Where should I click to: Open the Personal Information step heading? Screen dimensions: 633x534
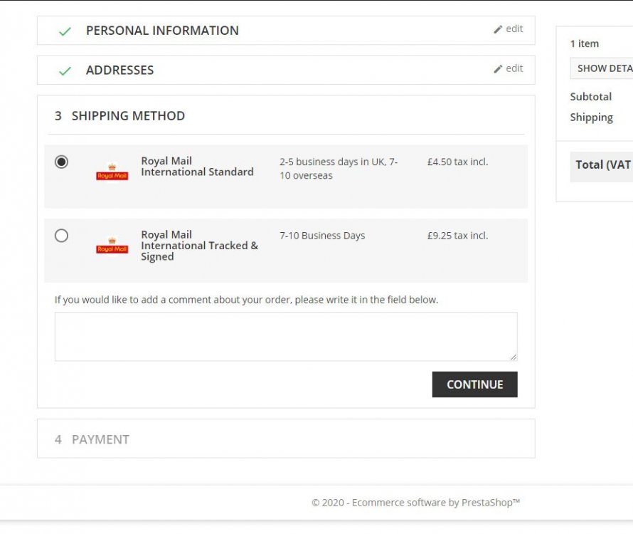point(162,31)
